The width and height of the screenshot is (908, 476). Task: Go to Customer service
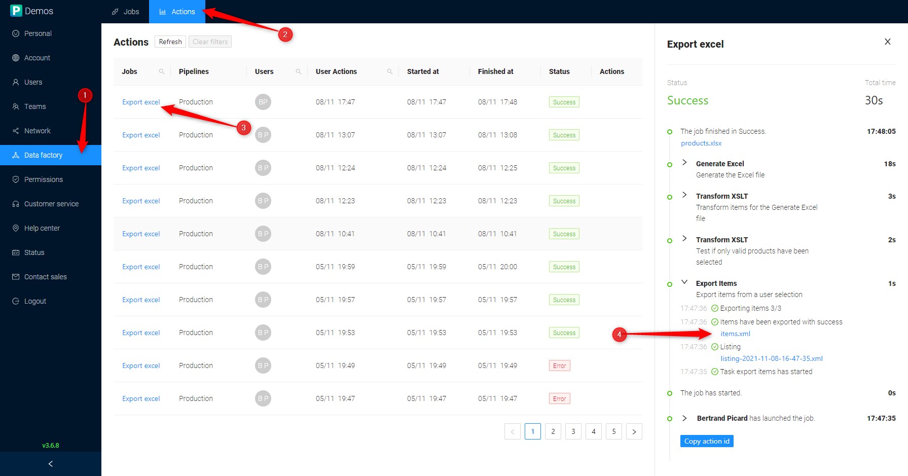tap(51, 203)
